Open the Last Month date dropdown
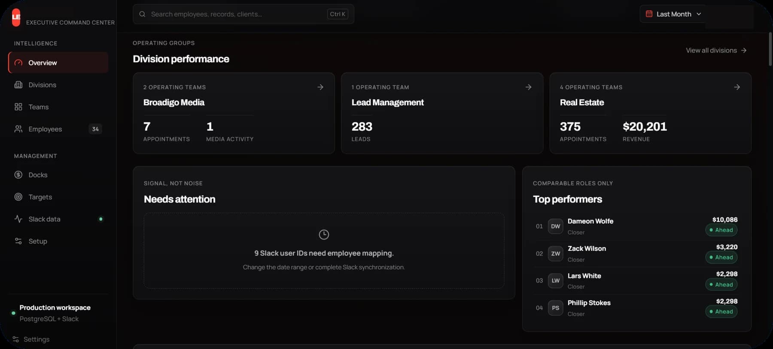773x349 pixels. [x=673, y=14]
